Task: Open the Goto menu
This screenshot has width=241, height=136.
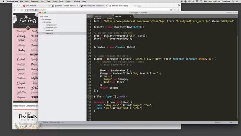Action: (x=55, y=2)
